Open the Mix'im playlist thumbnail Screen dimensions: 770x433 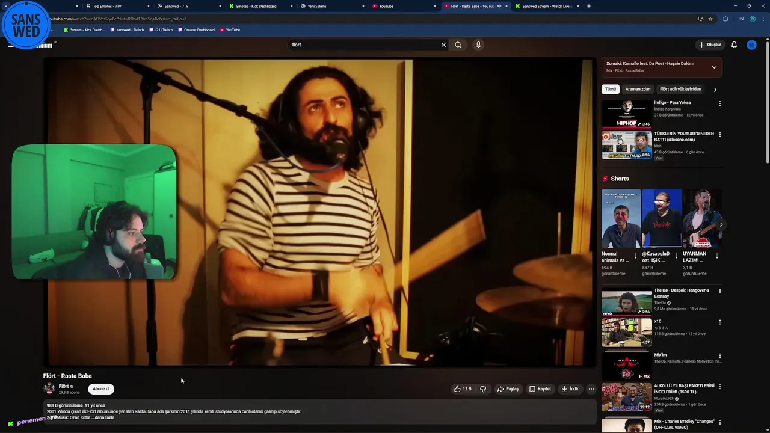coord(627,366)
